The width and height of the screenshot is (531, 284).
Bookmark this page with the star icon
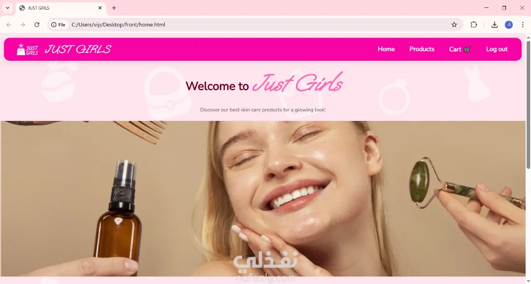click(x=454, y=25)
